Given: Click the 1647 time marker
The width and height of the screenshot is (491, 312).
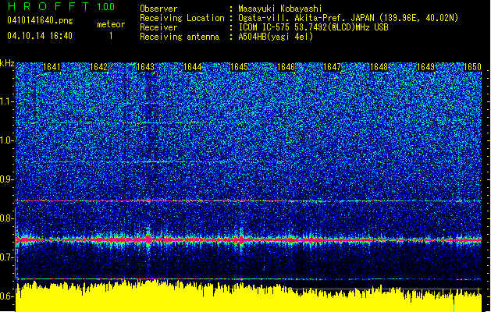Looking at the screenshot, I should pyautogui.click(x=332, y=67).
